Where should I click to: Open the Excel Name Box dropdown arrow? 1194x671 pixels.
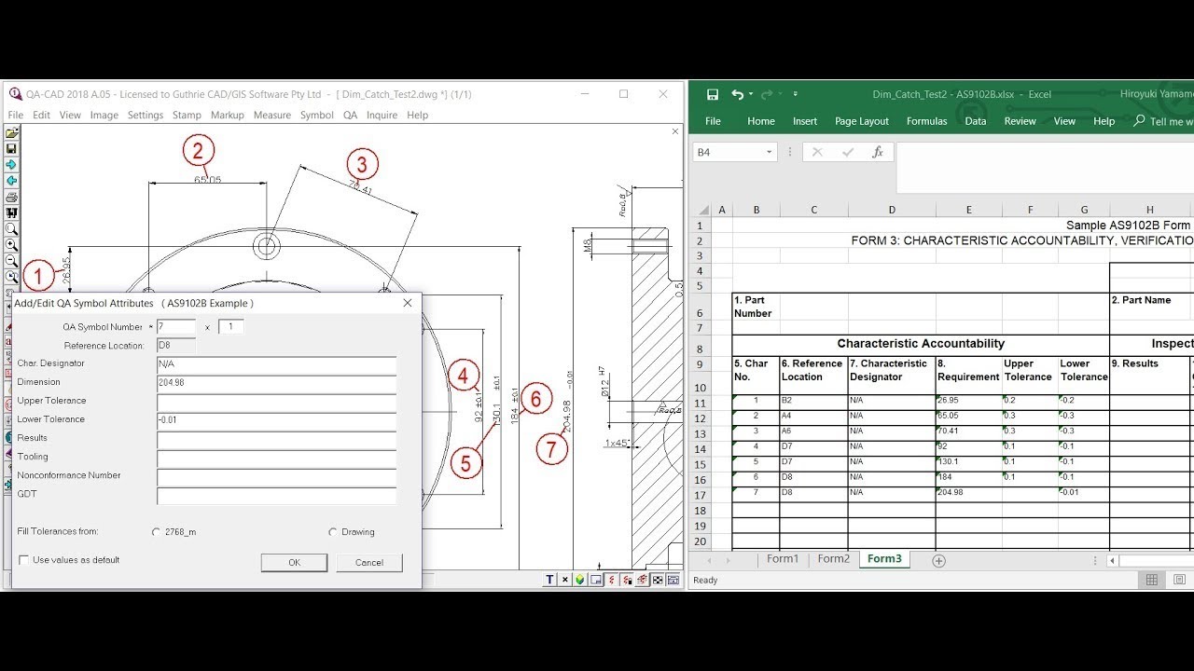point(769,152)
